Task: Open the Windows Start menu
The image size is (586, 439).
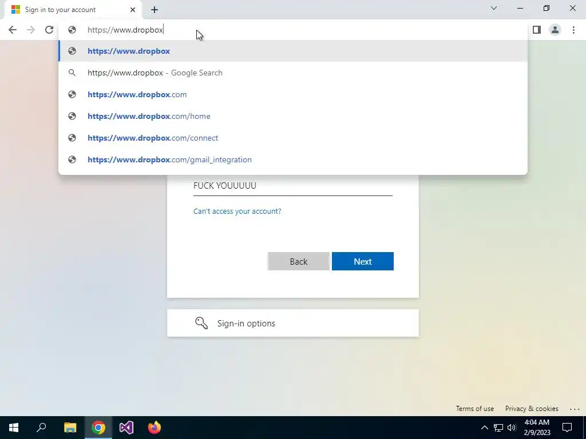Action: (14, 428)
